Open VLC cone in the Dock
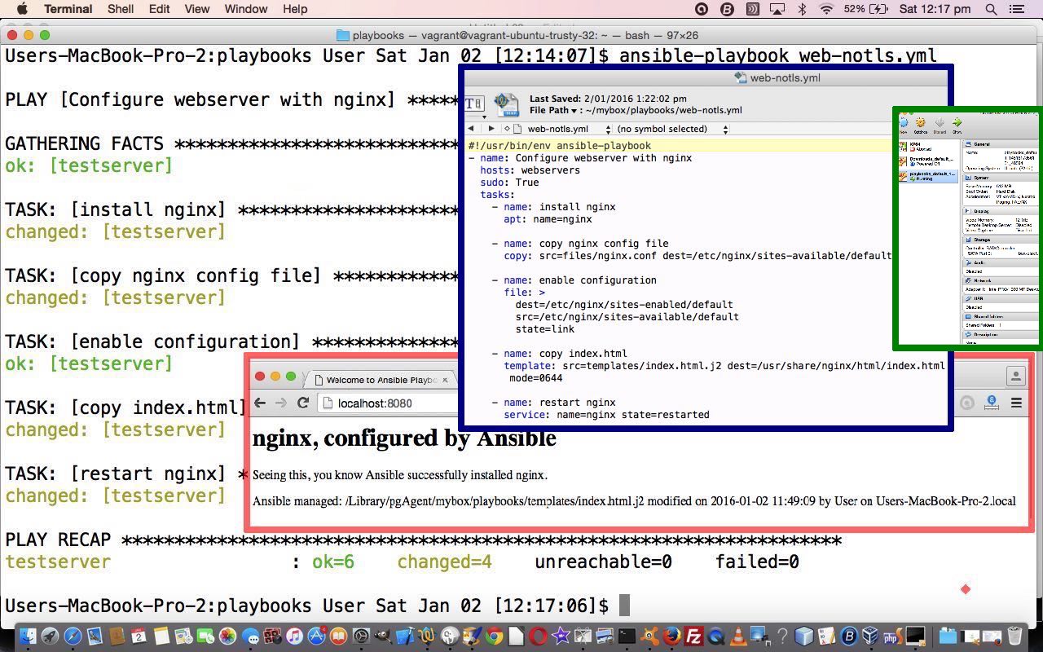 [738, 637]
